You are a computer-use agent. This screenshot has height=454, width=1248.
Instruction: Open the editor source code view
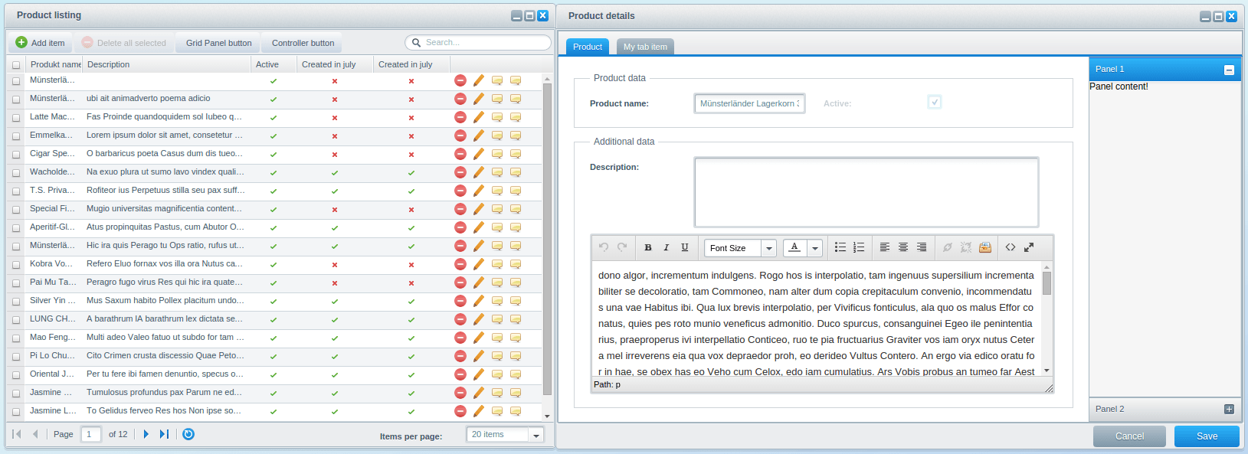1011,247
